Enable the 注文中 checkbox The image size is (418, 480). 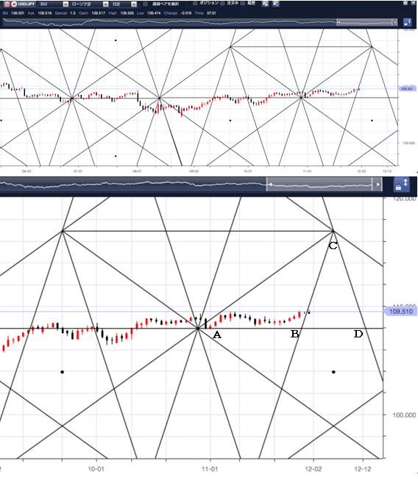pos(222,3)
